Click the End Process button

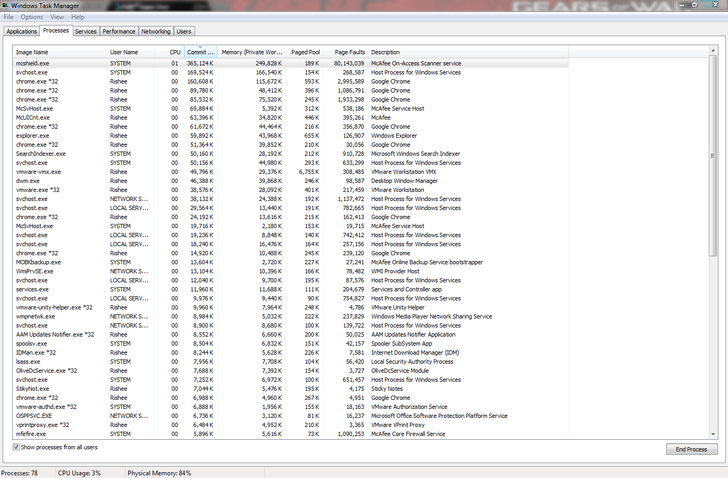coord(692,449)
